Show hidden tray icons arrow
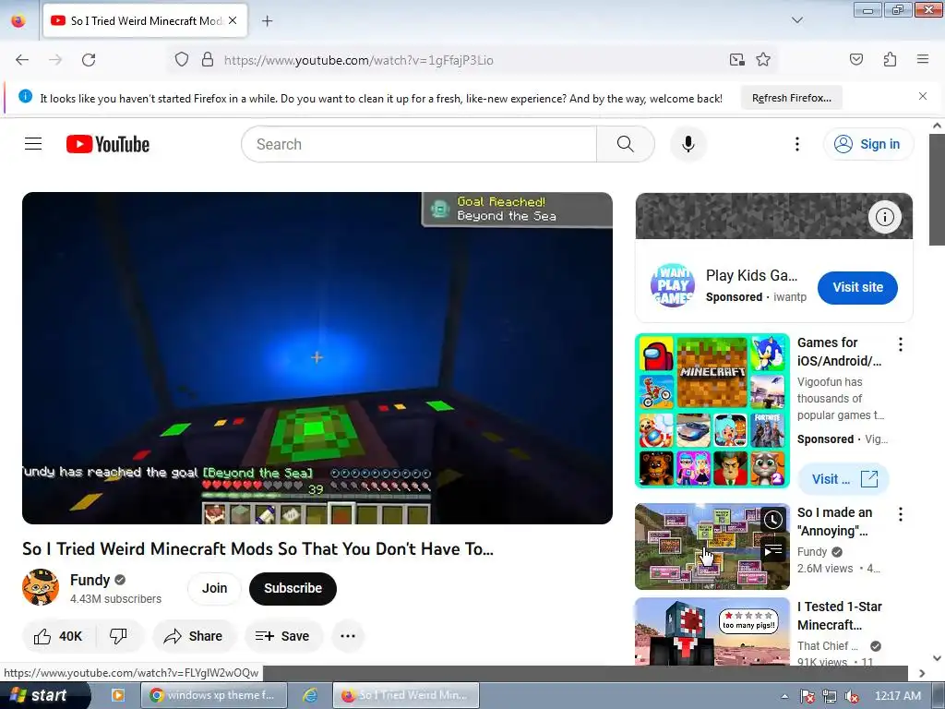945x709 pixels. click(x=784, y=696)
